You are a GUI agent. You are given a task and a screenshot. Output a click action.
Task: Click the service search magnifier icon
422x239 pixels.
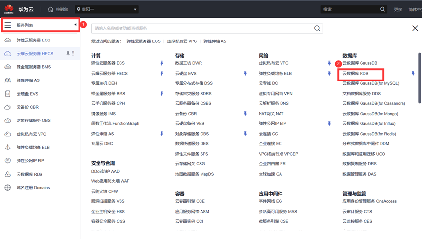[x=317, y=28]
